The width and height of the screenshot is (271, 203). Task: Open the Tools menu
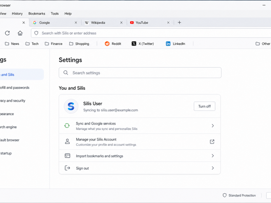(x=55, y=14)
